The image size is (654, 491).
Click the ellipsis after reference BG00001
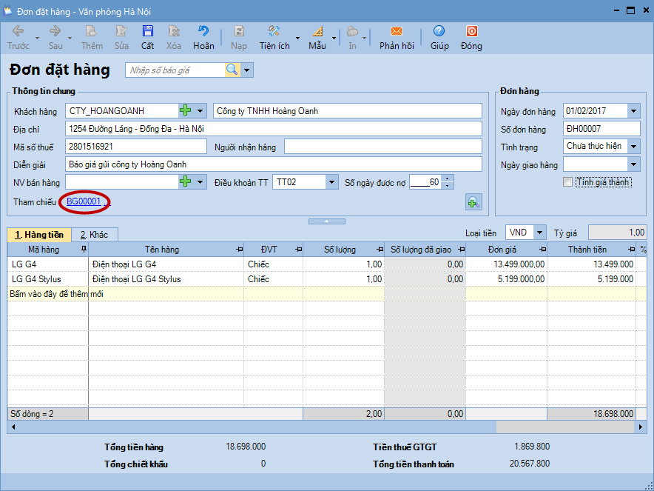107,204
